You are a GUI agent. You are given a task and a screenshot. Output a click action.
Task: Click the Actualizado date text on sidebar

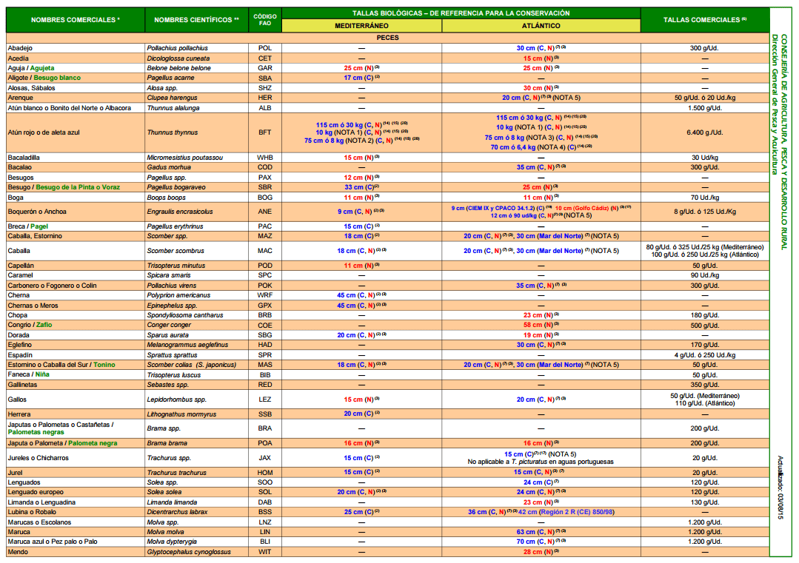pos(780,487)
